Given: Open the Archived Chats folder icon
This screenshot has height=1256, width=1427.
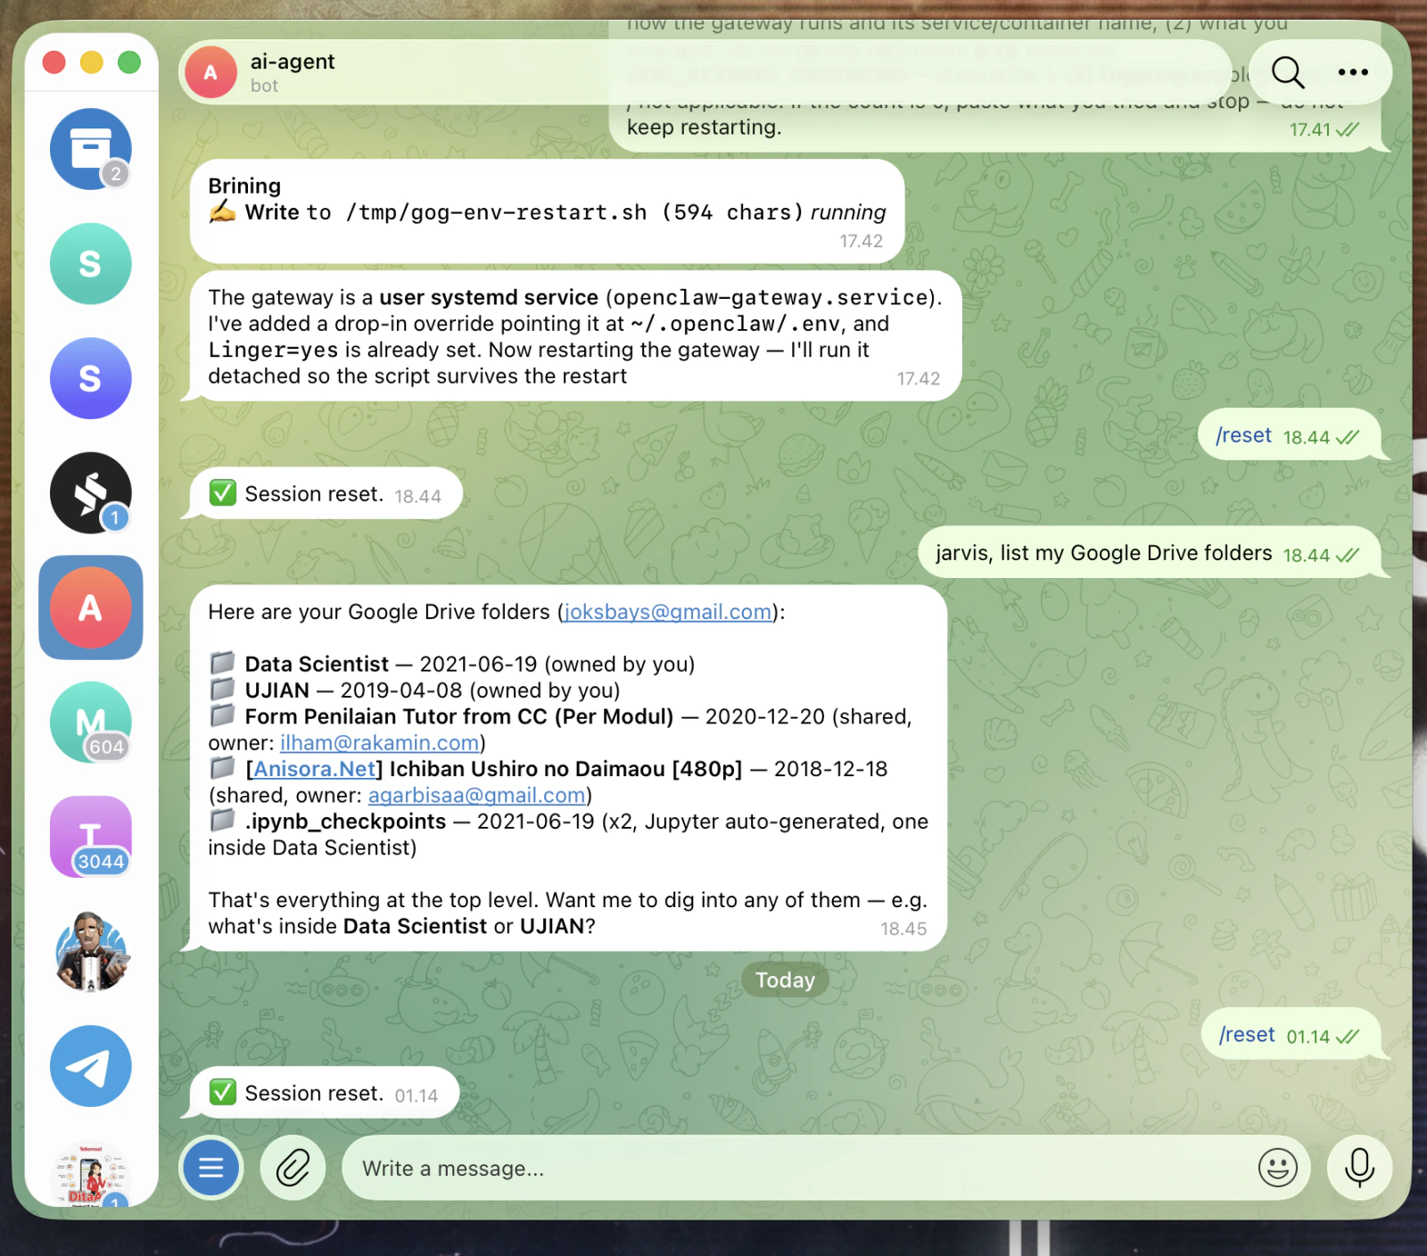Looking at the screenshot, I should tap(90, 149).
